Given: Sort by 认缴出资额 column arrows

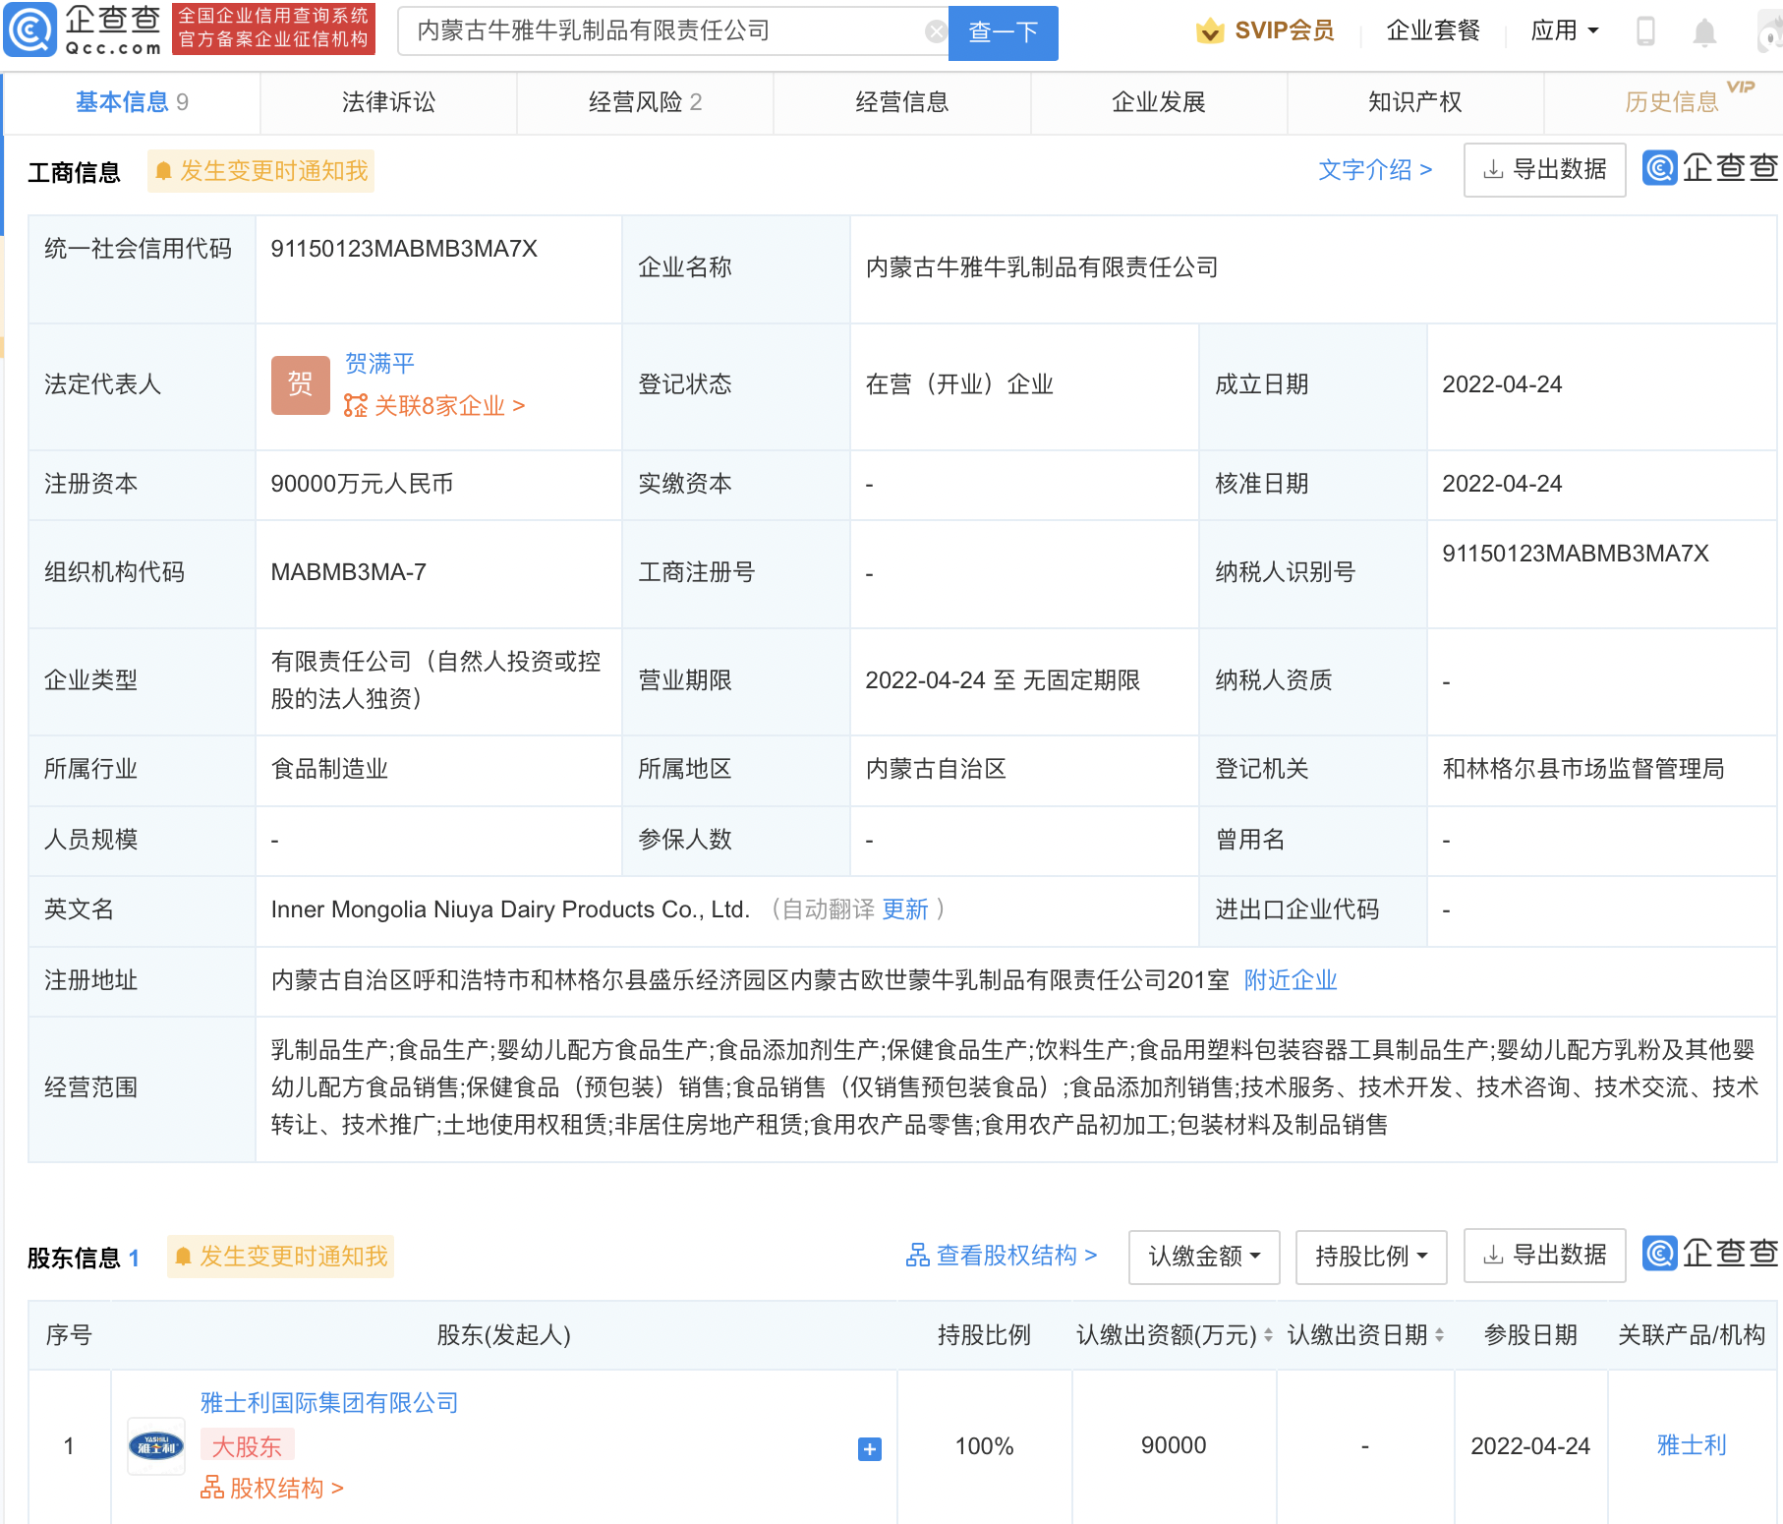Looking at the screenshot, I should click(x=1268, y=1335).
